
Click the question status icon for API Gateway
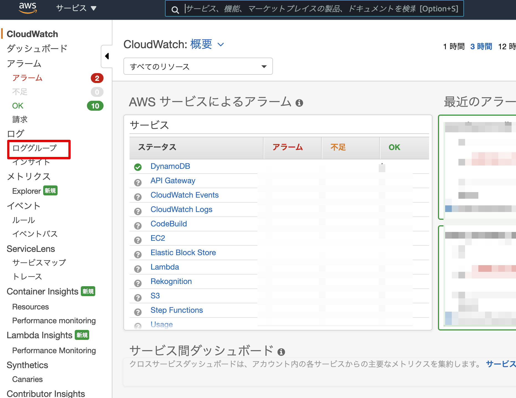point(138,182)
